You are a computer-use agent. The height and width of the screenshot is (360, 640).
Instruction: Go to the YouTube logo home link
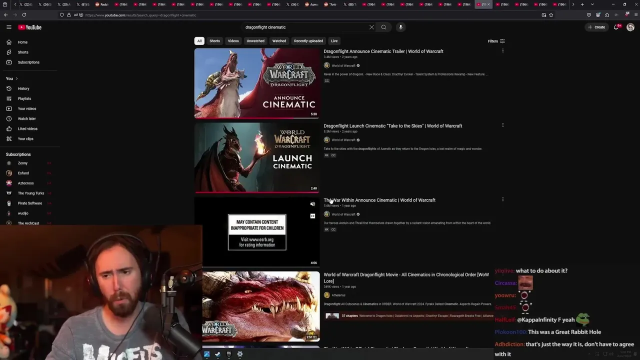30,27
